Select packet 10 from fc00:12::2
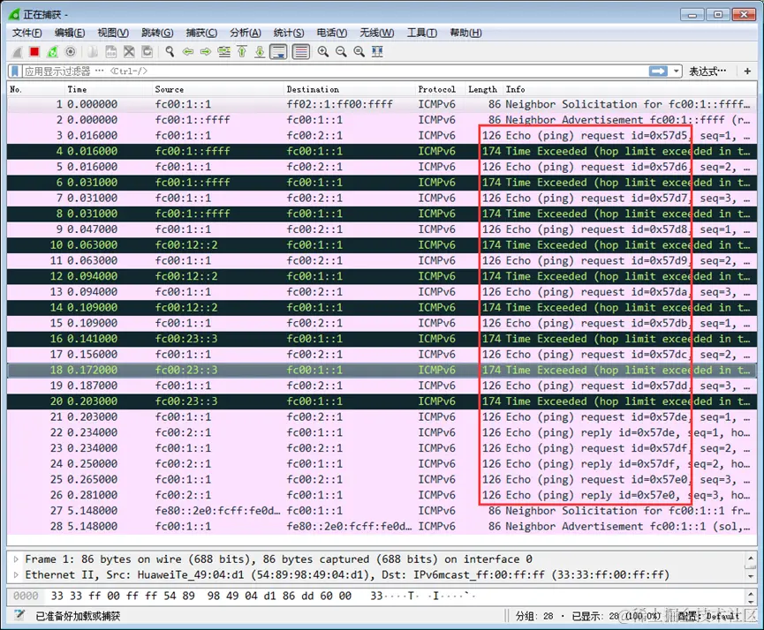764x630 pixels. coord(382,245)
